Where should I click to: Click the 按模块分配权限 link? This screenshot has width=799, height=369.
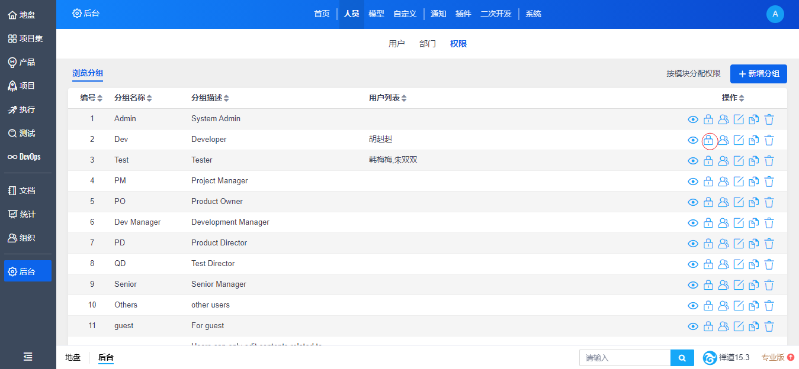693,74
